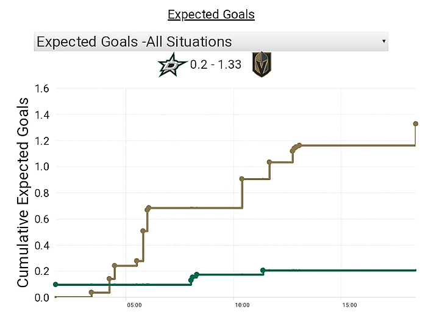Click the Cumulative Expected Goals axis title
The height and width of the screenshot is (326, 445).
[23, 192]
